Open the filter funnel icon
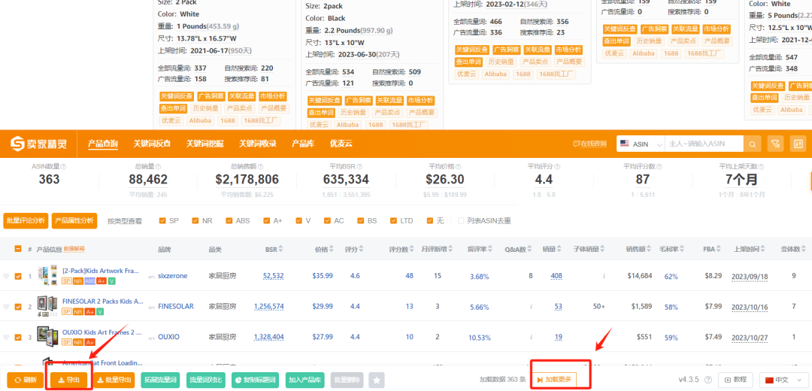Screen dimensions: 812x391 (x=775, y=144)
